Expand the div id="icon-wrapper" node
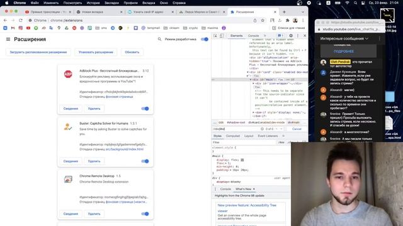The width and height of the screenshot is (403, 226). (x=253, y=83)
